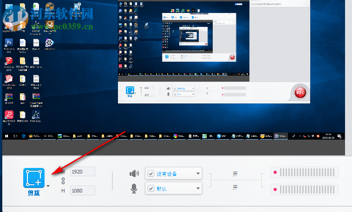Toggle the lower 开 switch for microphone
This screenshot has height=212, width=352.
[x=235, y=187]
